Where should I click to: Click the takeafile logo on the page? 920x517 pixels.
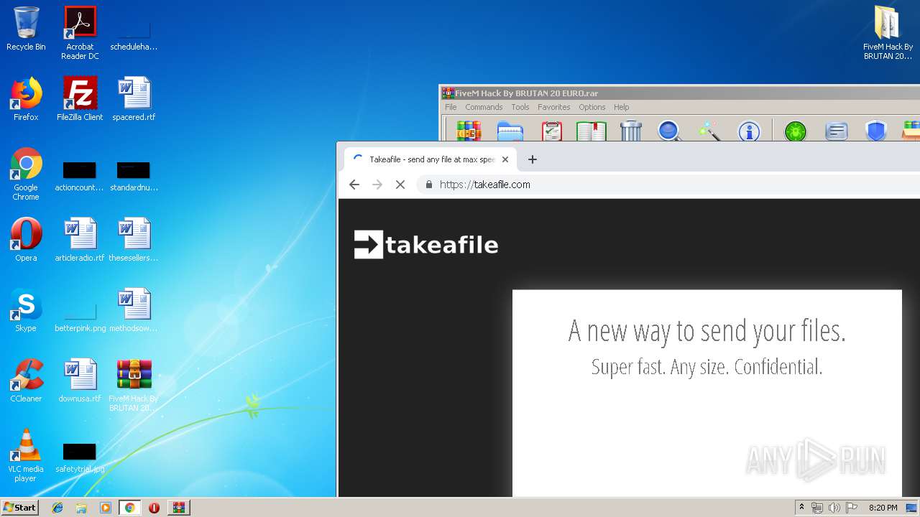tap(426, 245)
